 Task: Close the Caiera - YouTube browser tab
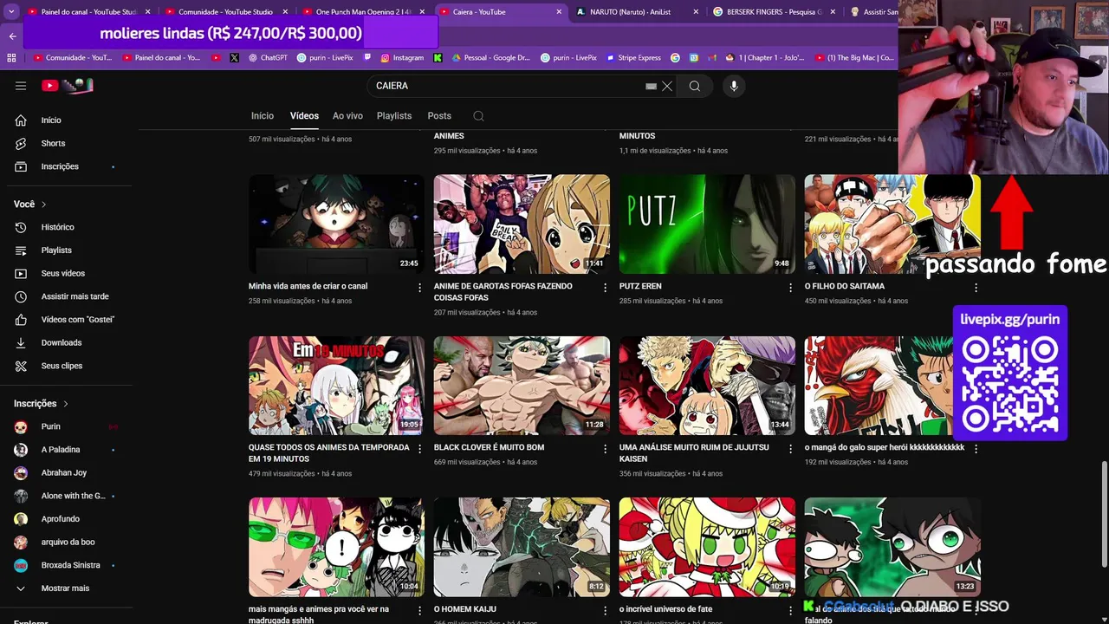559,12
